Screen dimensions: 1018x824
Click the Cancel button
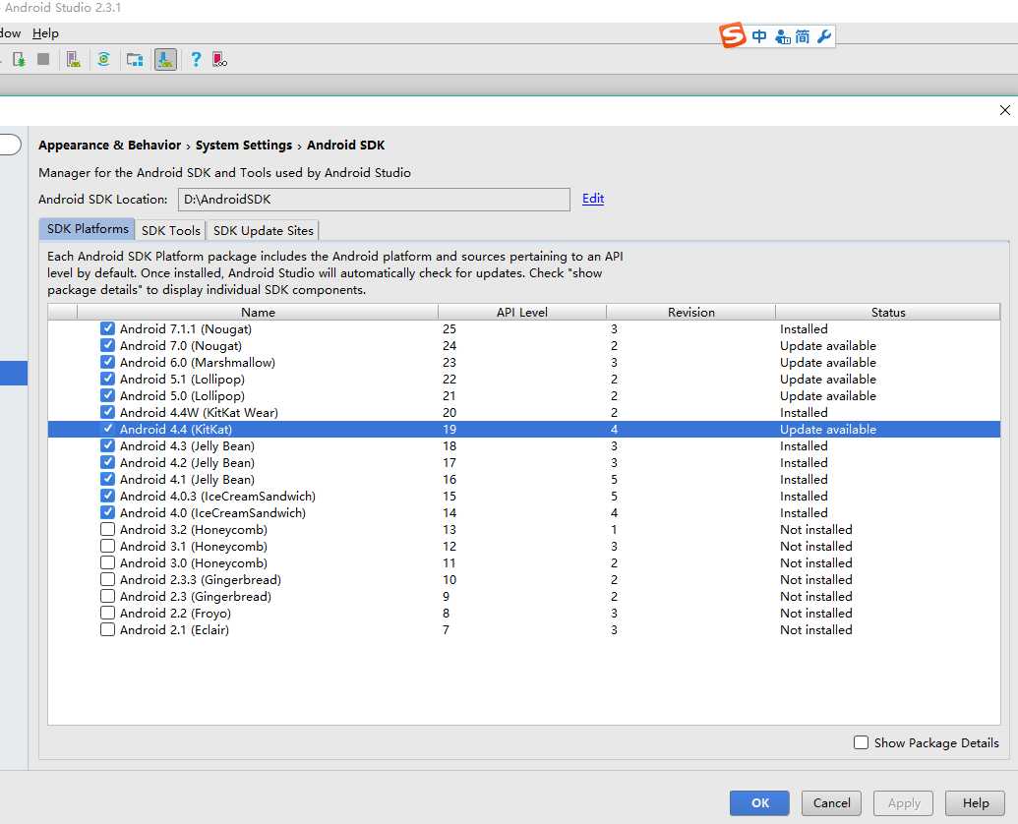tap(832, 803)
